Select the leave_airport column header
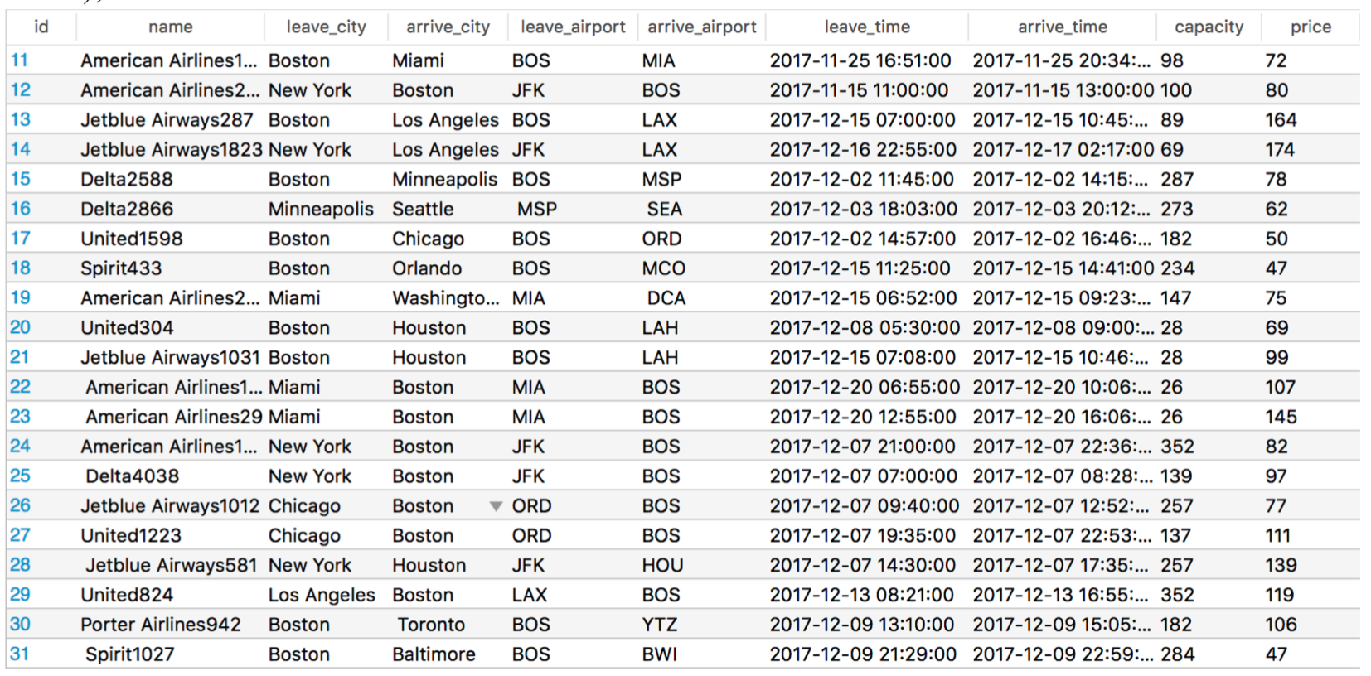The image size is (1371, 676). coord(573,27)
